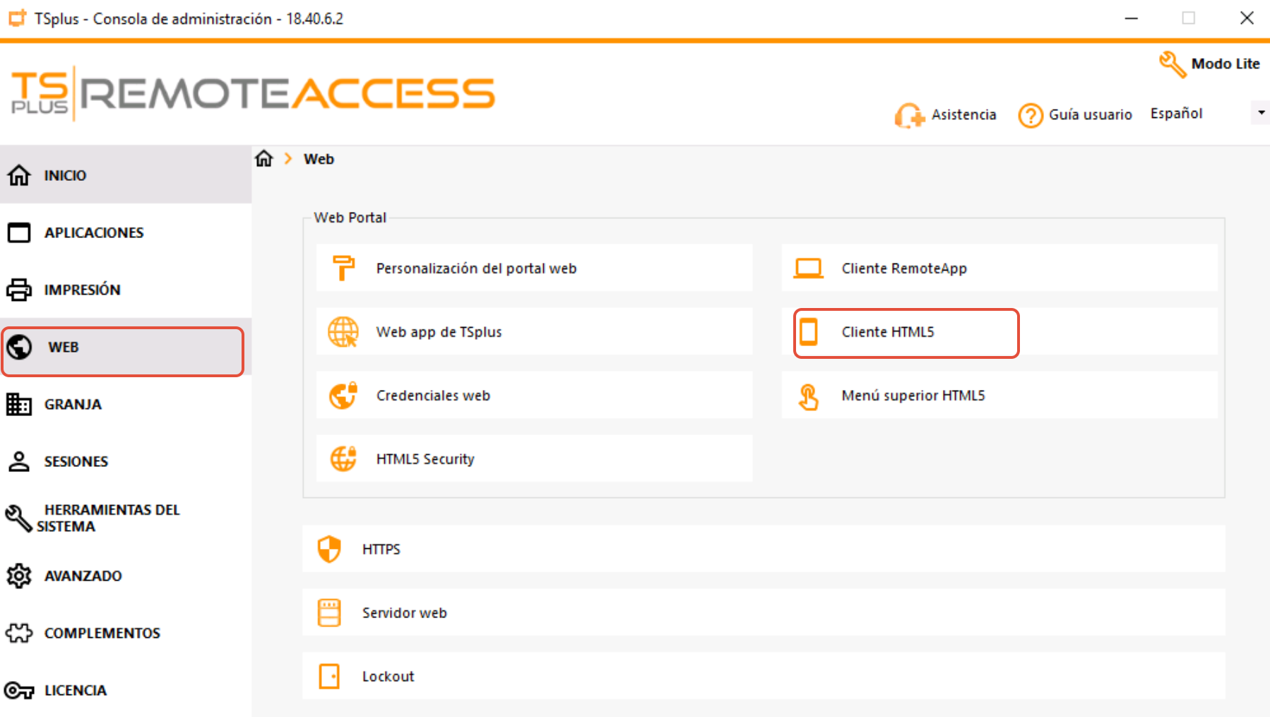Screen dimensions: 1270x717
Task: Click the Menú superior HTML5 touch icon
Action: click(808, 396)
